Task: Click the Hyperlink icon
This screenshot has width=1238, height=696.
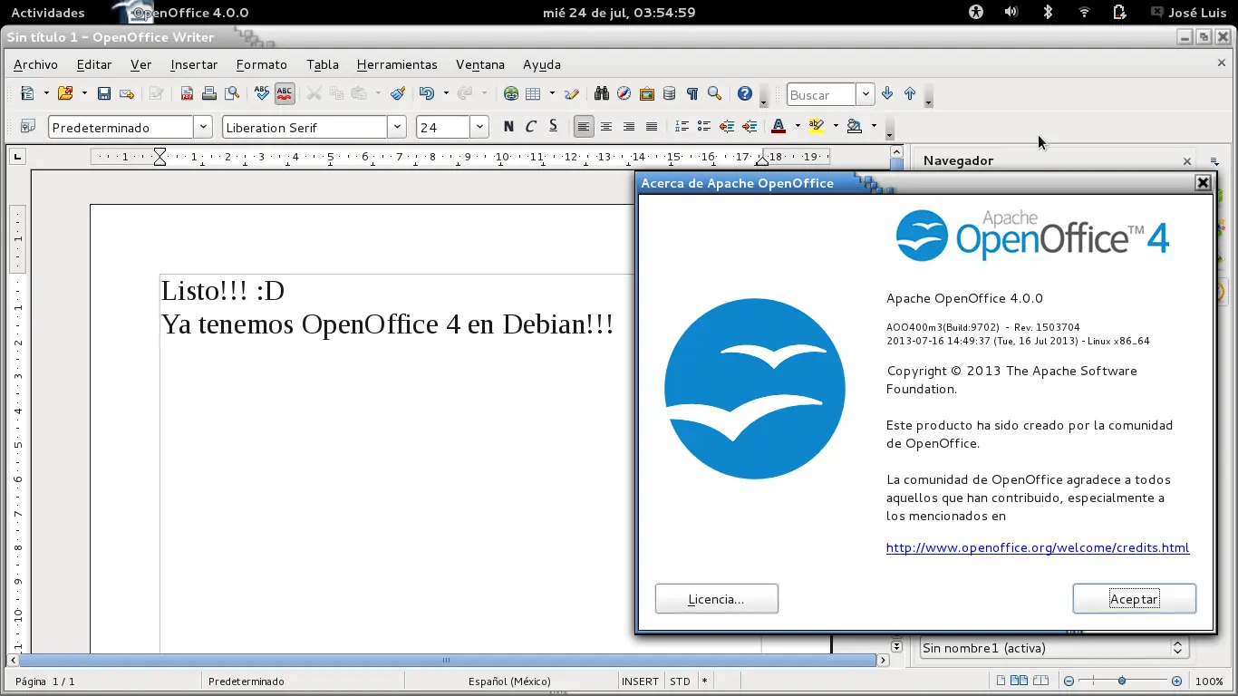Action: pyautogui.click(x=511, y=93)
